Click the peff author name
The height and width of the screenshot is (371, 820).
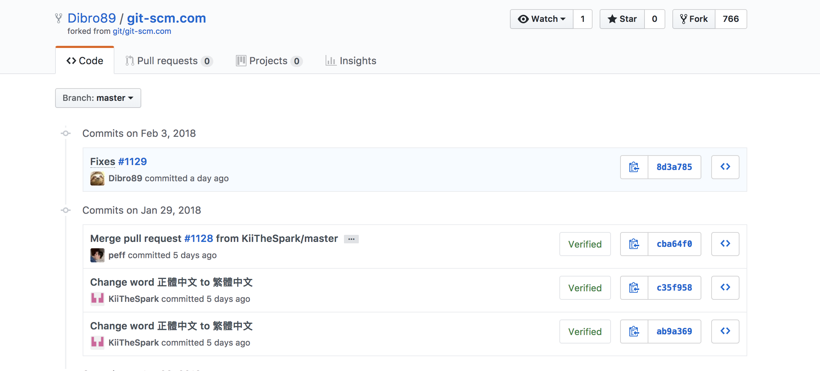click(117, 255)
